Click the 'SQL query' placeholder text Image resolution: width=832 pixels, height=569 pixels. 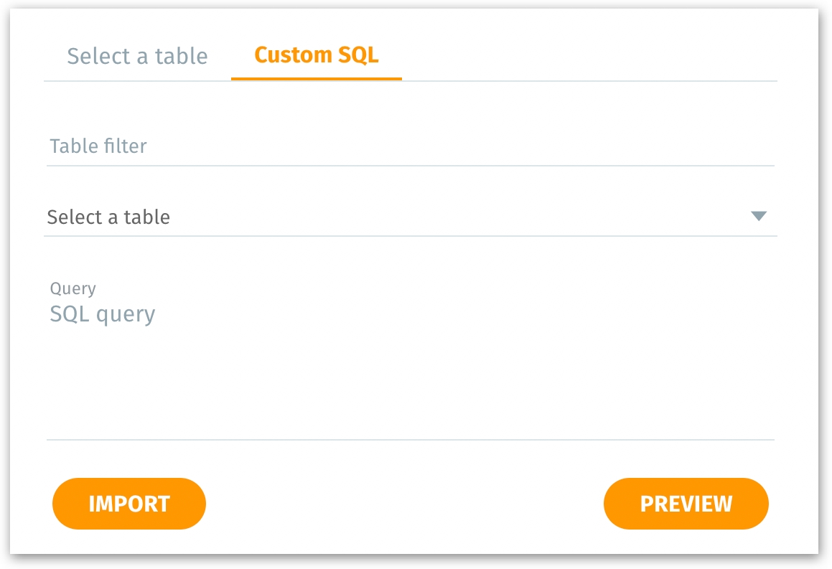(102, 314)
